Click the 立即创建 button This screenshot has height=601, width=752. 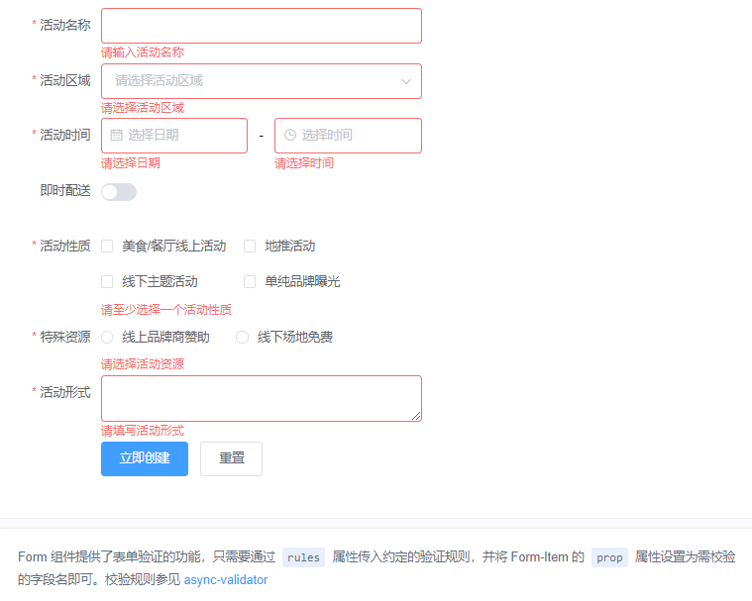pos(145,458)
